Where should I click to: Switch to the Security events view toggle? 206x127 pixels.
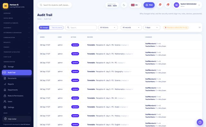(x=56, y=28)
